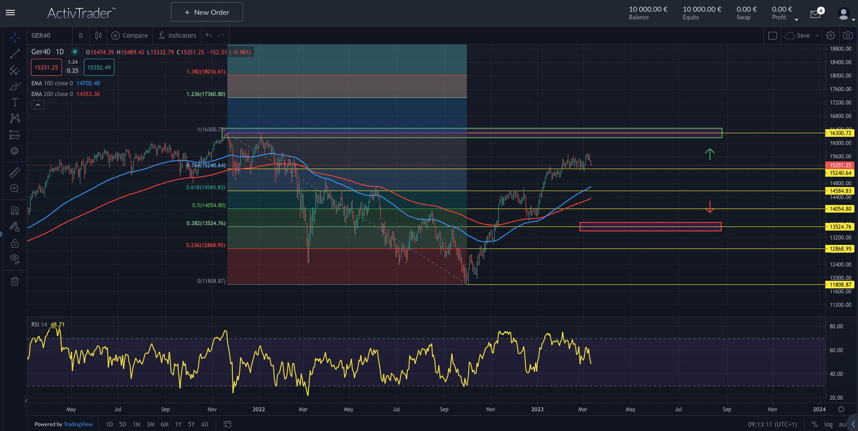Screen dimensions: 858x431
Task: Select the trend line drawing tool
Action: (x=15, y=53)
